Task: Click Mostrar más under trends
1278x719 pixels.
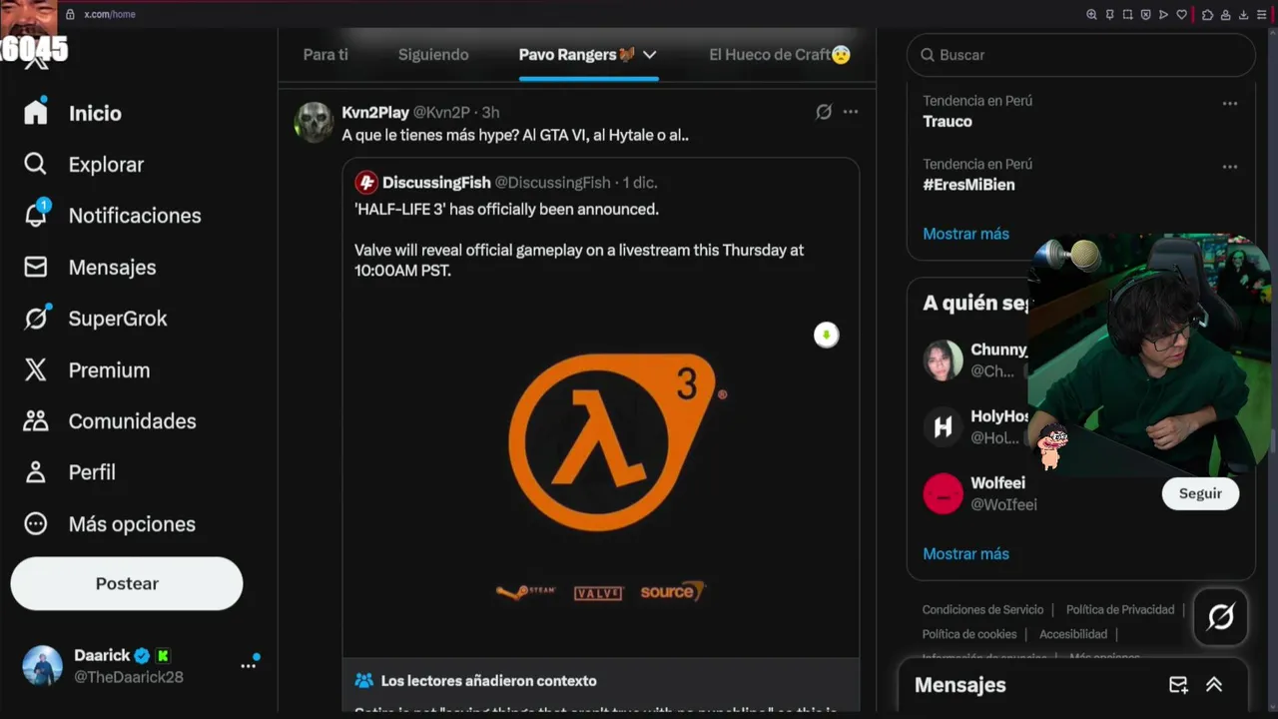Action: click(x=965, y=234)
